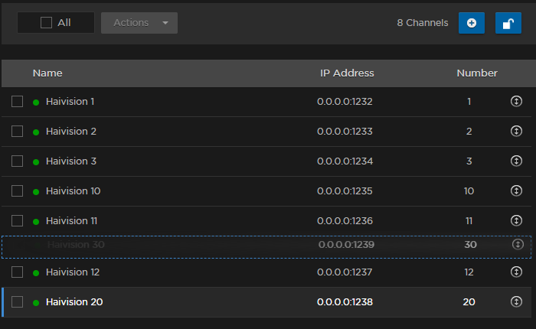The height and width of the screenshot is (329, 536).
Task: Click IP address 0.0.0.0:1235 in Haivision 10 row
Action: pos(345,191)
